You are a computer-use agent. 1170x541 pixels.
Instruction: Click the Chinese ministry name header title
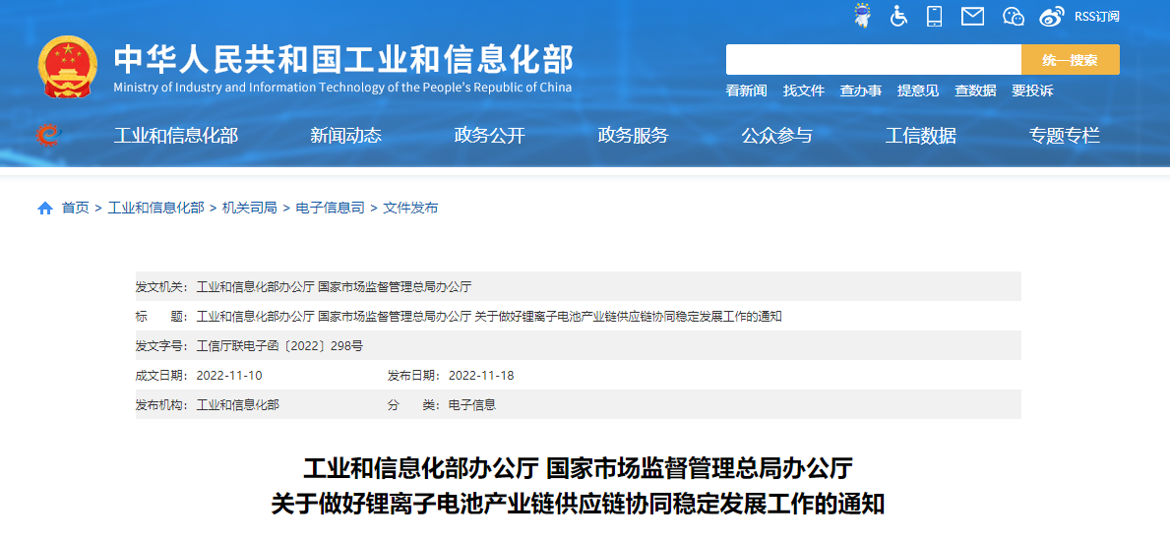[x=344, y=60]
